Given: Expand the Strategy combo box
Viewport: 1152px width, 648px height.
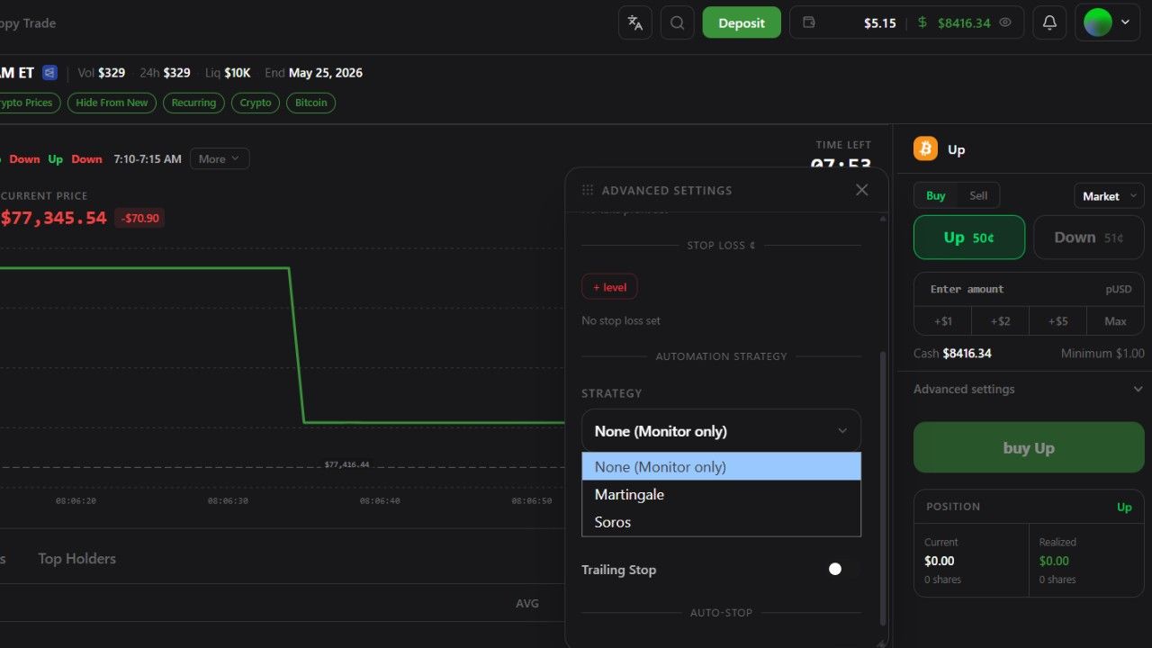Looking at the screenshot, I should [x=721, y=431].
